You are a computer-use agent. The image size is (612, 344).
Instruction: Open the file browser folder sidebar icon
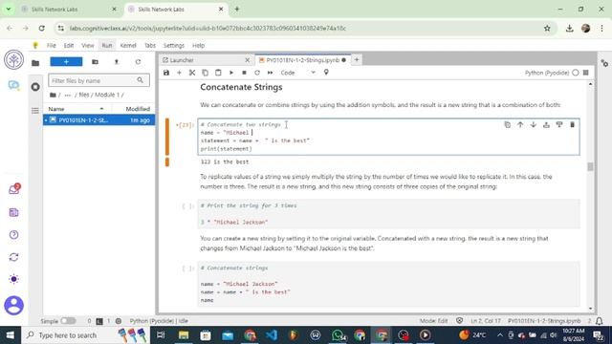[x=35, y=63]
